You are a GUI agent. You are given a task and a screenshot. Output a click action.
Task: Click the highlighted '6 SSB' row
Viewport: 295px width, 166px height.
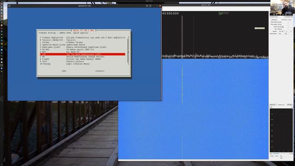pos(83,54)
